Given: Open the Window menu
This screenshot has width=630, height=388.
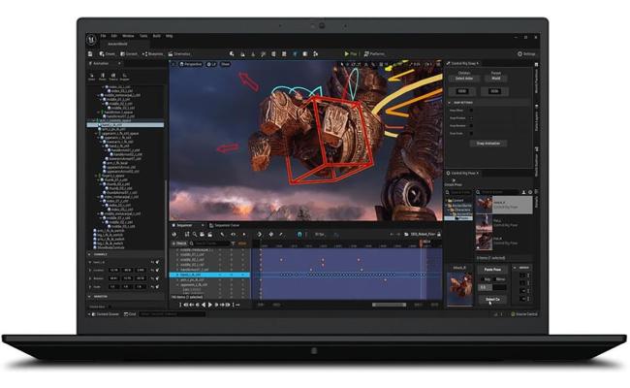Looking at the screenshot, I should tap(128, 36).
